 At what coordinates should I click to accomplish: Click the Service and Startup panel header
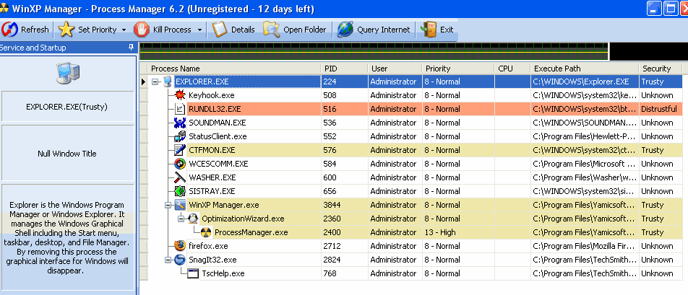coord(68,48)
